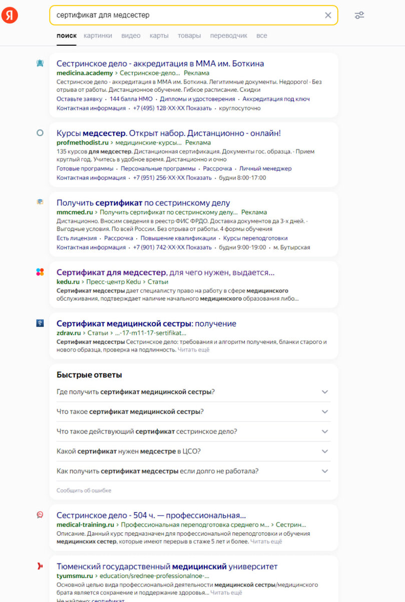Show phone number +7 (901) 742
This screenshot has width=405, height=602.
(x=172, y=247)
